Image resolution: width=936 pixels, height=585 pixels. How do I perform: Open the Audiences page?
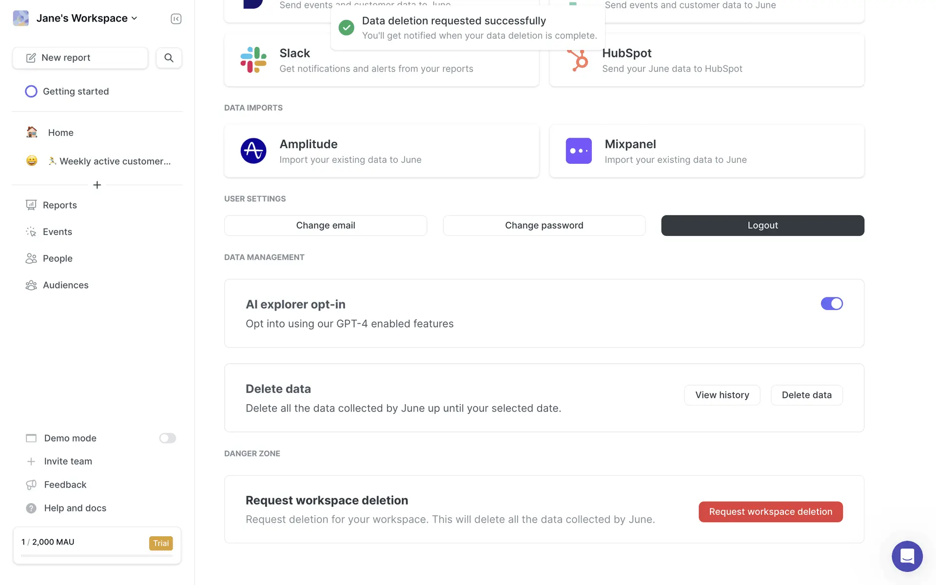point(65,285)
